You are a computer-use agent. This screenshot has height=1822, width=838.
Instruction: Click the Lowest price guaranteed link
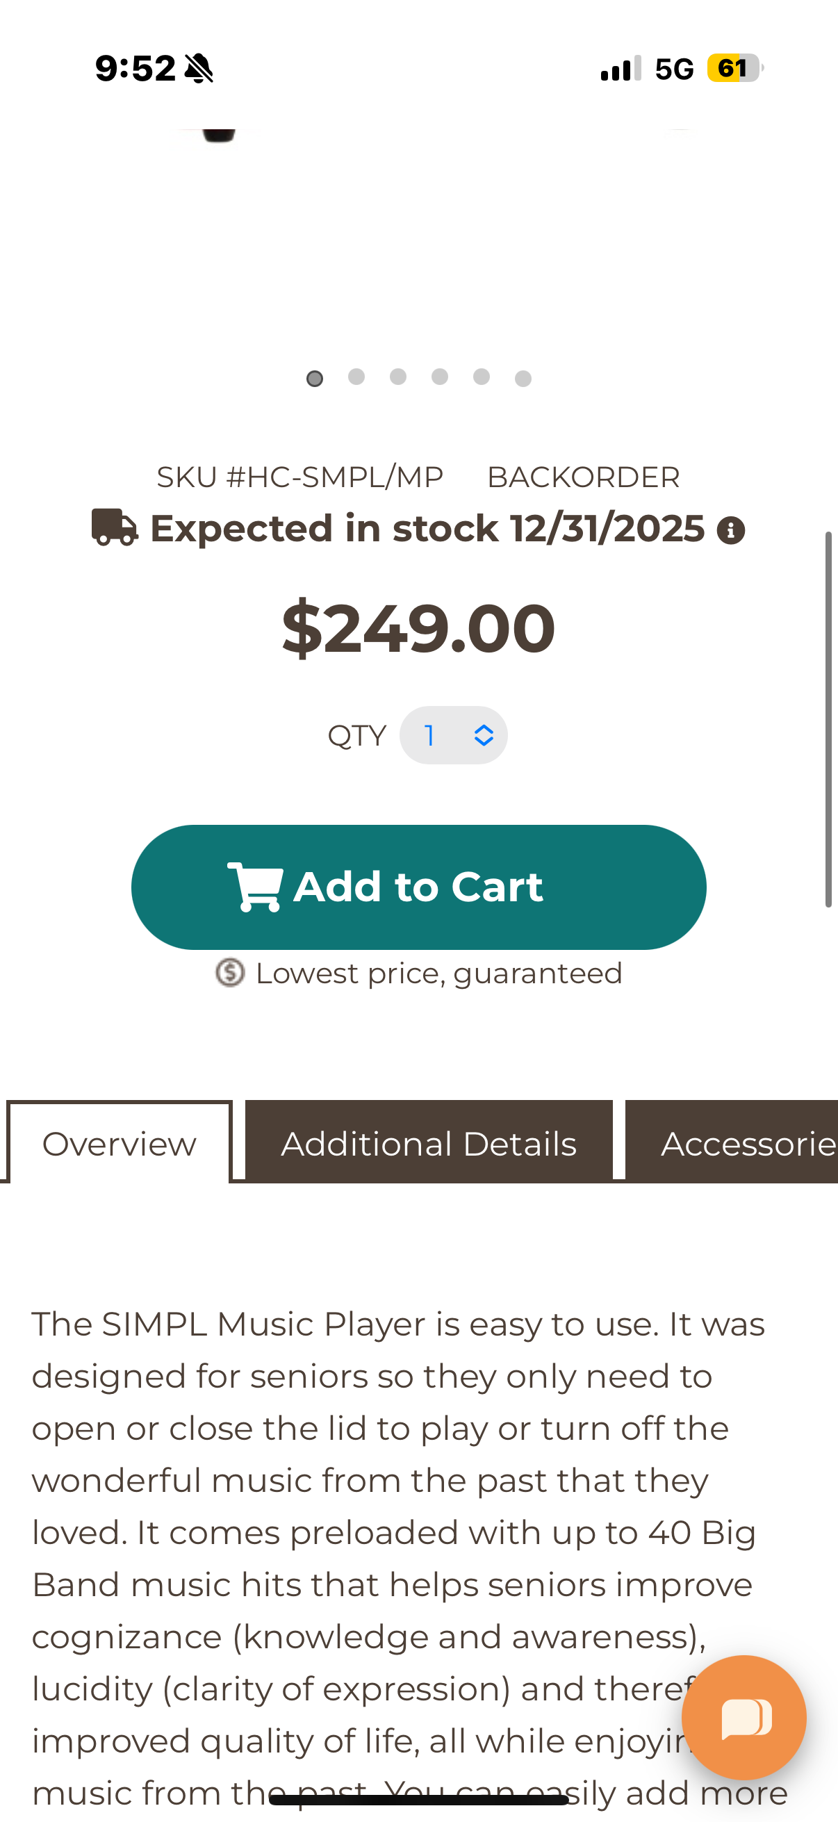pyautogui.click(x=438, y=974)
